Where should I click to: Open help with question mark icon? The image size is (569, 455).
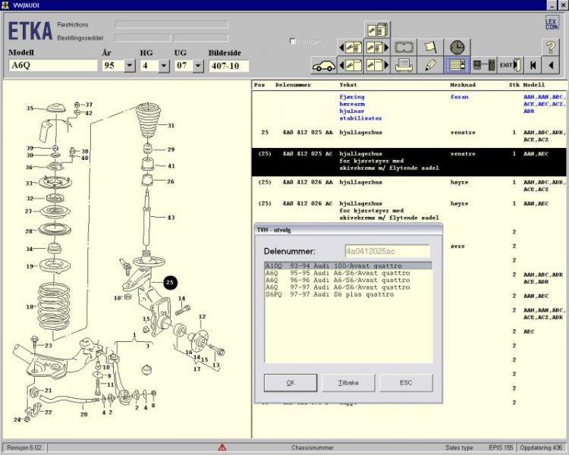pyautogui.click(x=552, y=47)
